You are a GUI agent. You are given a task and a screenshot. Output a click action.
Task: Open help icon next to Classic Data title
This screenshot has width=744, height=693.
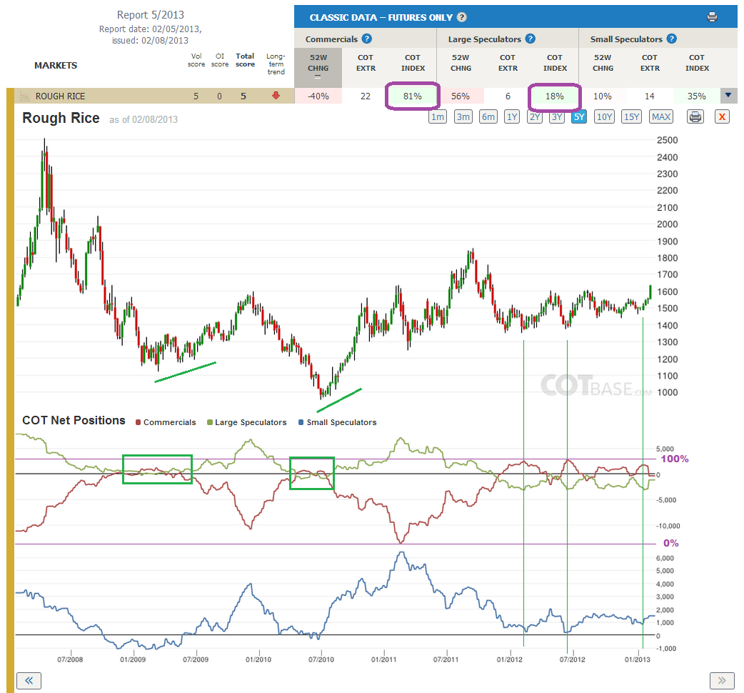tap(462, 18)
